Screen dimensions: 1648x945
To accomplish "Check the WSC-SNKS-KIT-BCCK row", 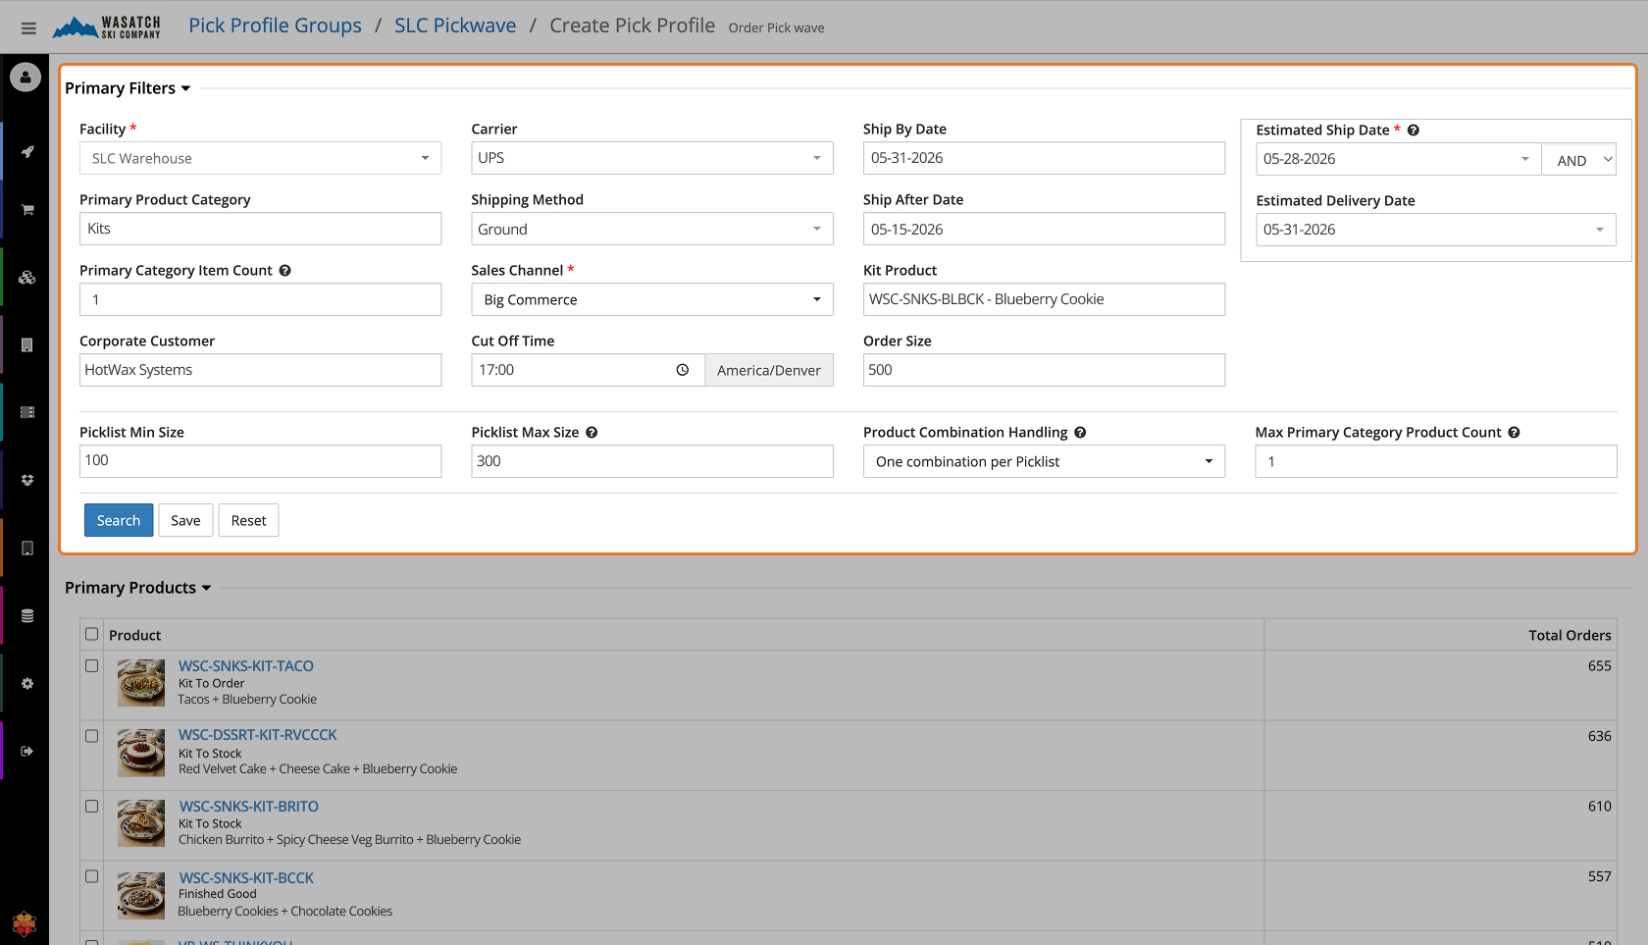I will pos(92,876).
